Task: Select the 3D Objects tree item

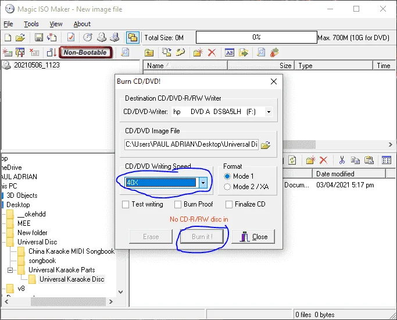Action: pyautogui.click(x=22, y=195)
